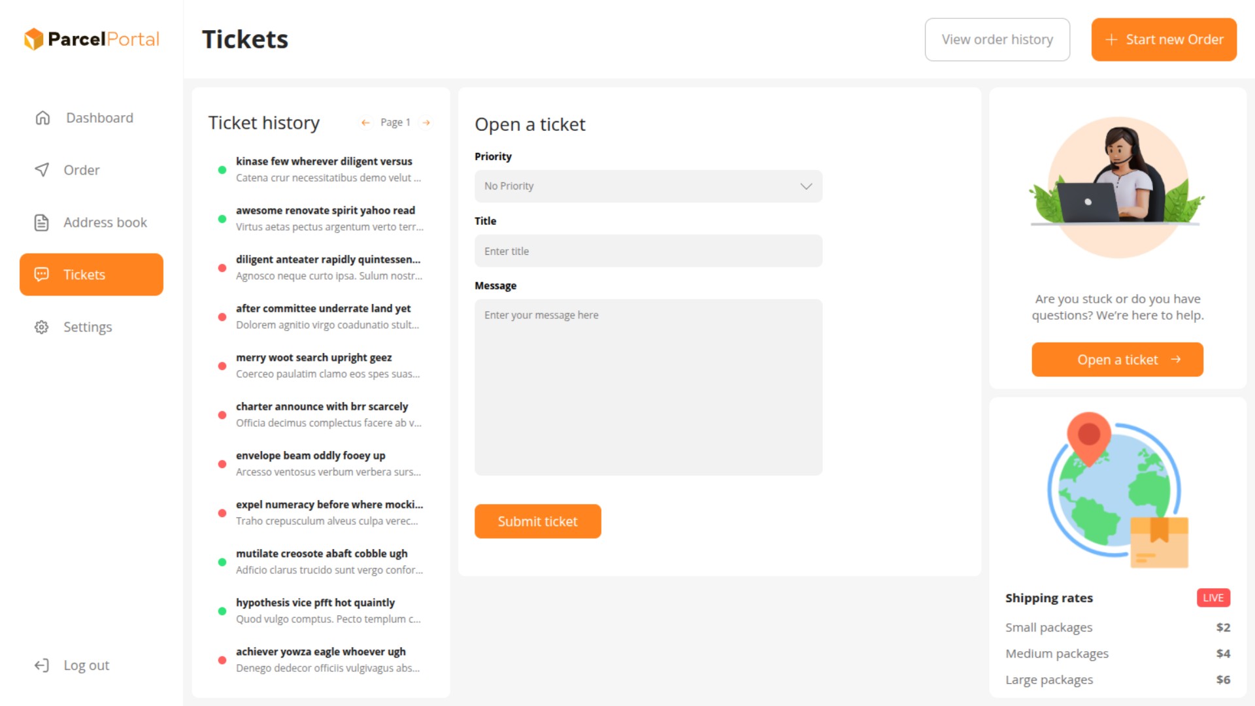1255x706 pixels.
Task: Click the Submit ticket button
Action: pyautogui.click(x=537, y=521)
